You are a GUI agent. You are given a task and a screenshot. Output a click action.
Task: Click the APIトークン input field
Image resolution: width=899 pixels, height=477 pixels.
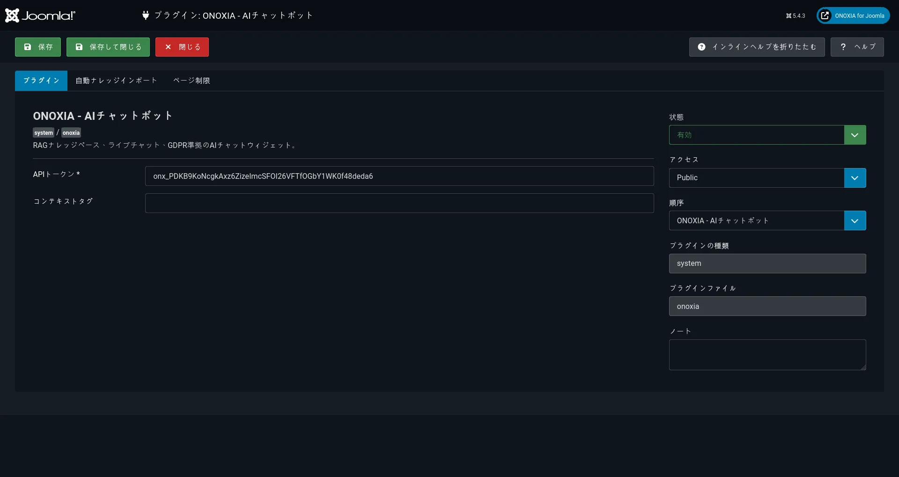[399, 176]
